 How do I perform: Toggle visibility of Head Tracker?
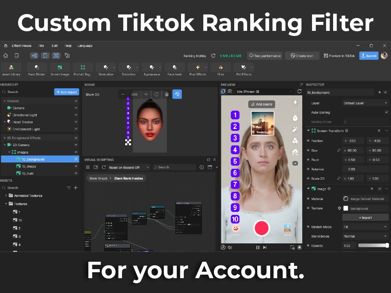click(76, 122)
